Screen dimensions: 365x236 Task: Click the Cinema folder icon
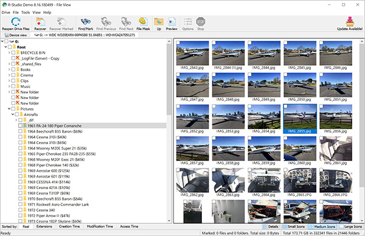pyautogui.click(x=18, y=75)
